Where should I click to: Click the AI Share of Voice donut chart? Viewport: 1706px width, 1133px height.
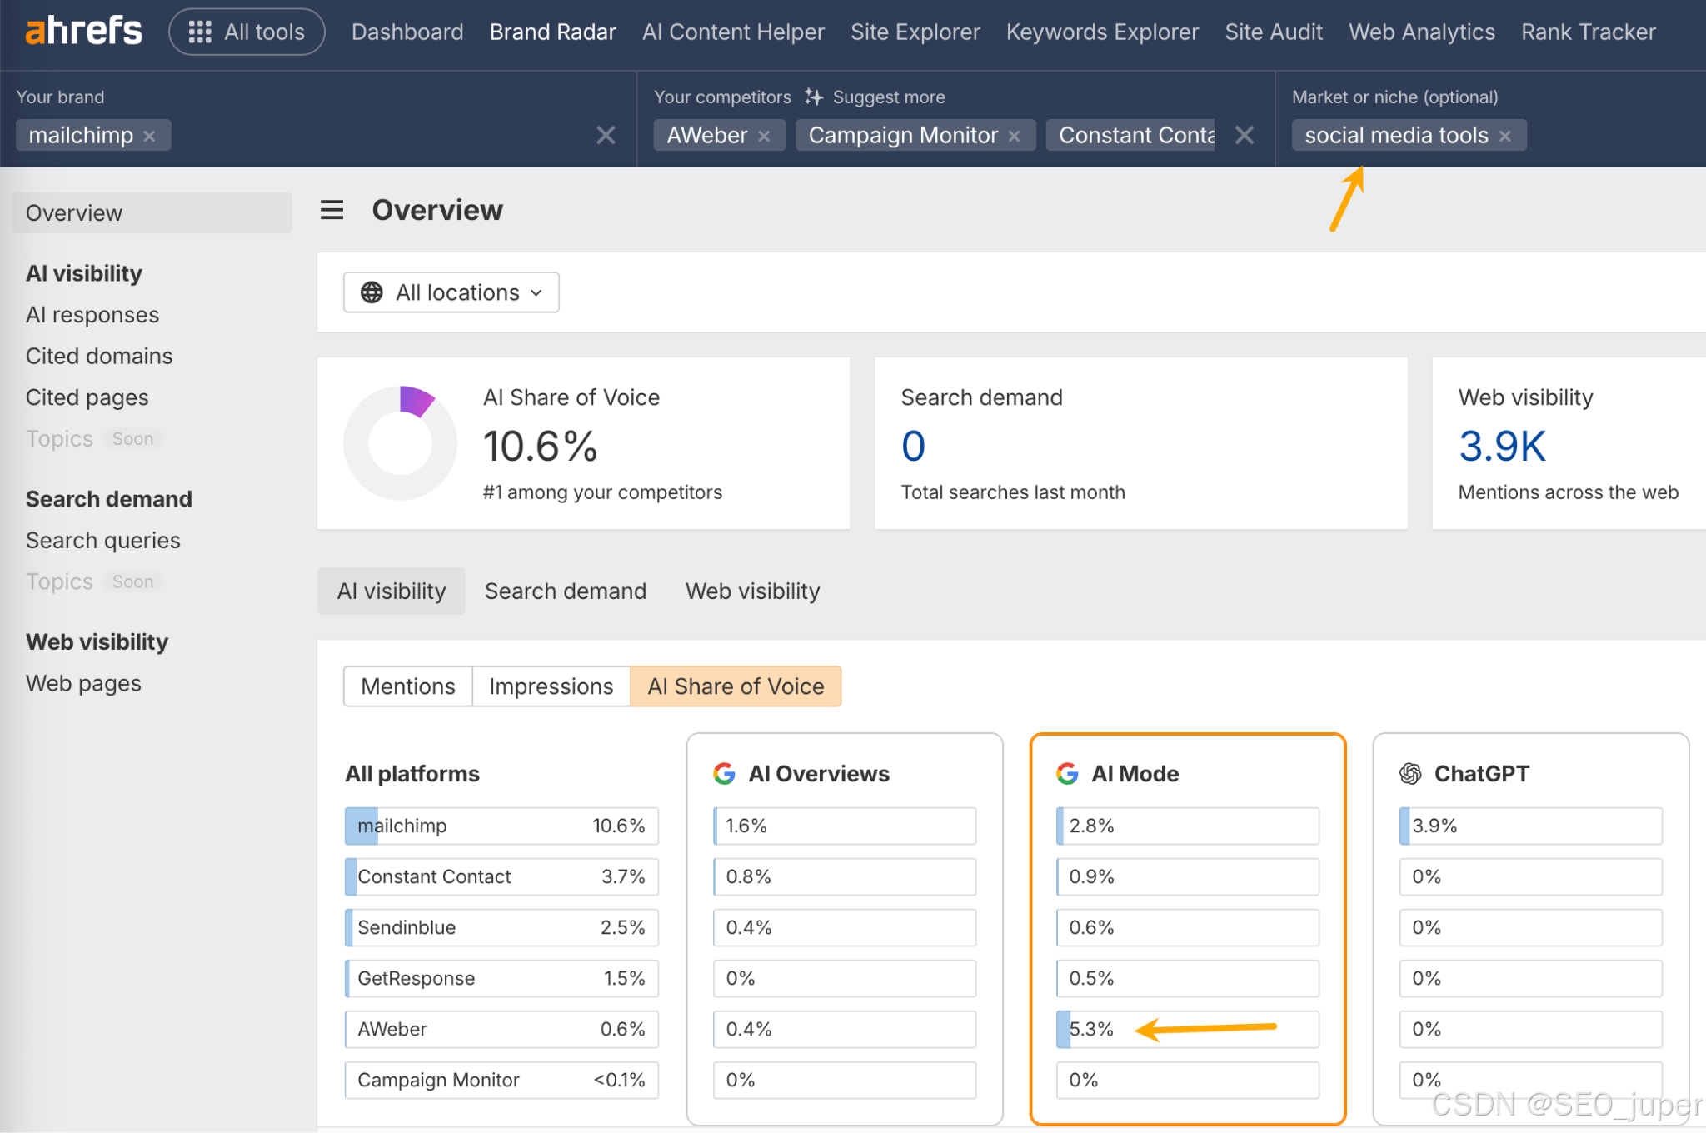401,442
